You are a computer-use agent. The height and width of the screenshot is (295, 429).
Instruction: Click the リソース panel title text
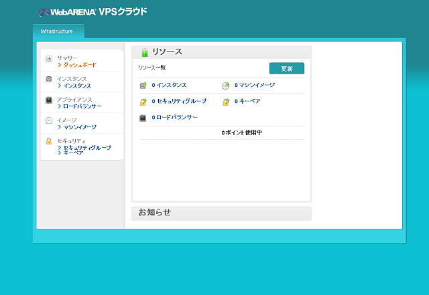[x=167, y=52]
